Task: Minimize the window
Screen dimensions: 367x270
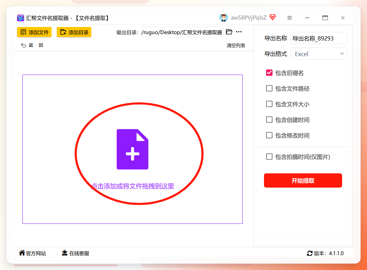Action: tap(307, 18)
